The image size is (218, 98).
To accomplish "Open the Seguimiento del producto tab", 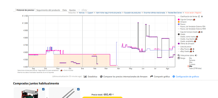I will pos(48,10).
